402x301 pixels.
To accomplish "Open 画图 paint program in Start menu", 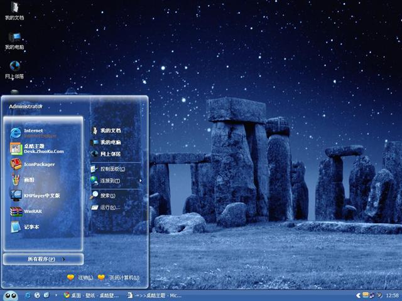I will [x=23, y=180].
